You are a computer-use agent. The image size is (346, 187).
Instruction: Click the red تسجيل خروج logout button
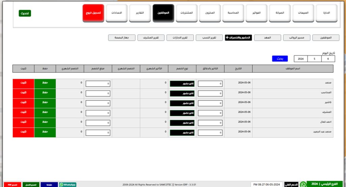pos(93,13)
